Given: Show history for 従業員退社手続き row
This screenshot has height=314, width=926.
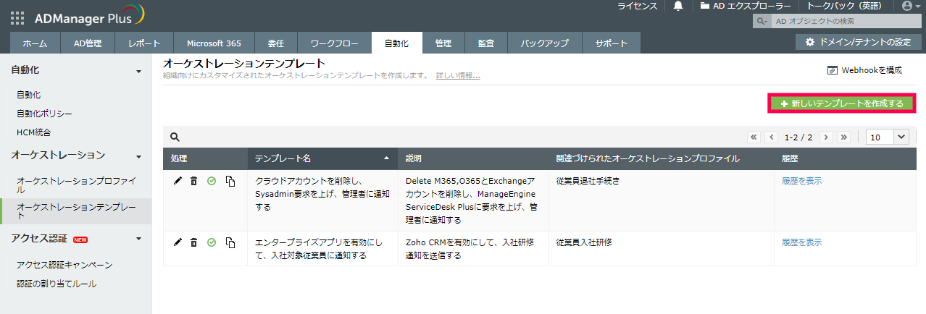Looking at the screenshot, I should 801,181.
